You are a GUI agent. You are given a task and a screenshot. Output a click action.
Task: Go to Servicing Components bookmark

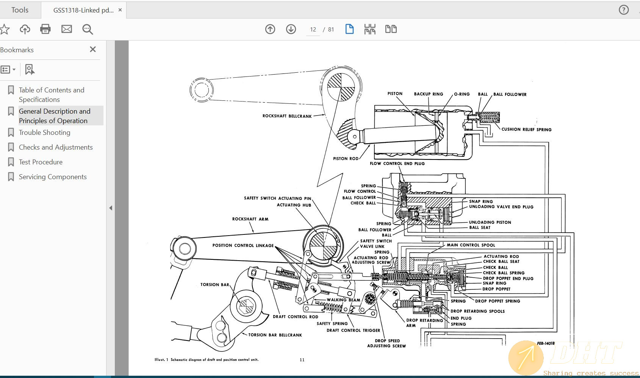click(x=53, y=177)
